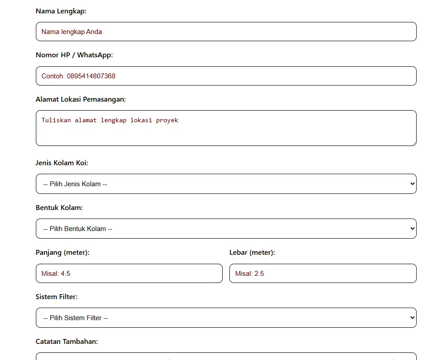Click the "Jenis Kolam Koi:" label
The image size is (435, 360).
(x=62, y=163)
